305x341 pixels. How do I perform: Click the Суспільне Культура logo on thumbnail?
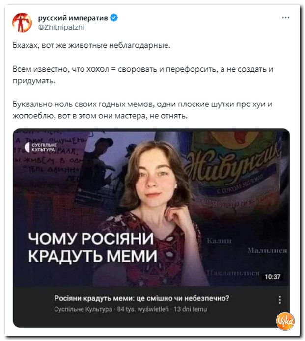pyautogui.click(x=41, y=148)
